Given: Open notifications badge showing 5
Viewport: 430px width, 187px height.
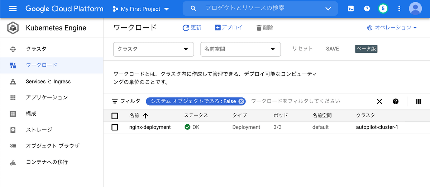Looking at the screenshot, I should [x=383, y=9].
